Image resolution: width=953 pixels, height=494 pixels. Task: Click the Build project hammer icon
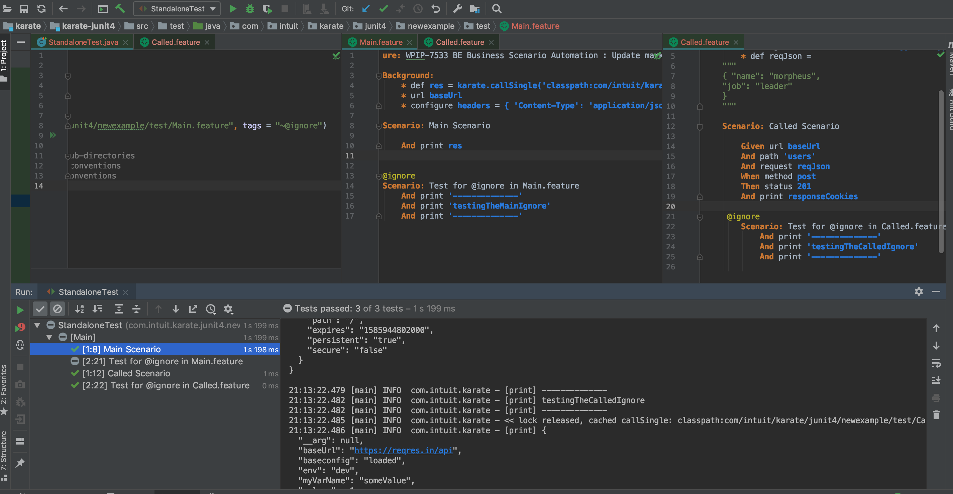120,8
